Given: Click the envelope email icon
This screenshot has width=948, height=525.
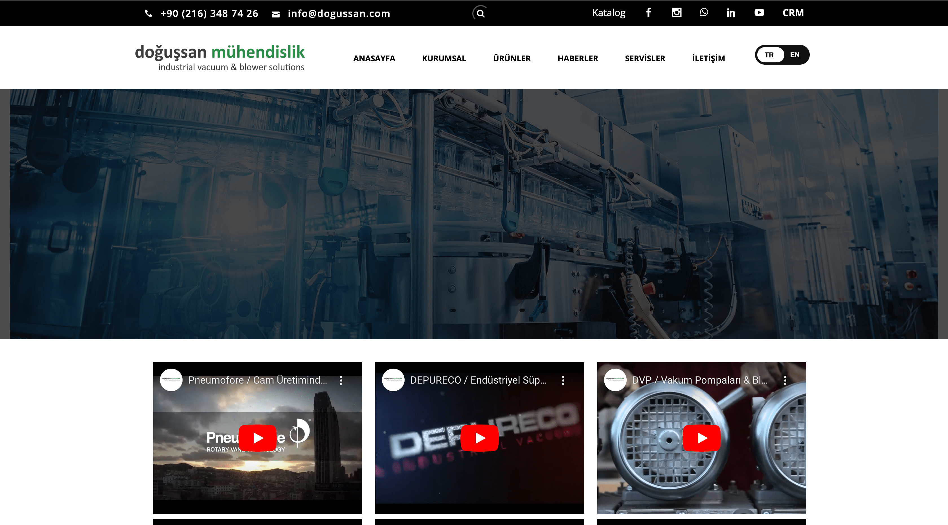Looking at the screenshot, I should pyautogui.click(x=276, y=14).
